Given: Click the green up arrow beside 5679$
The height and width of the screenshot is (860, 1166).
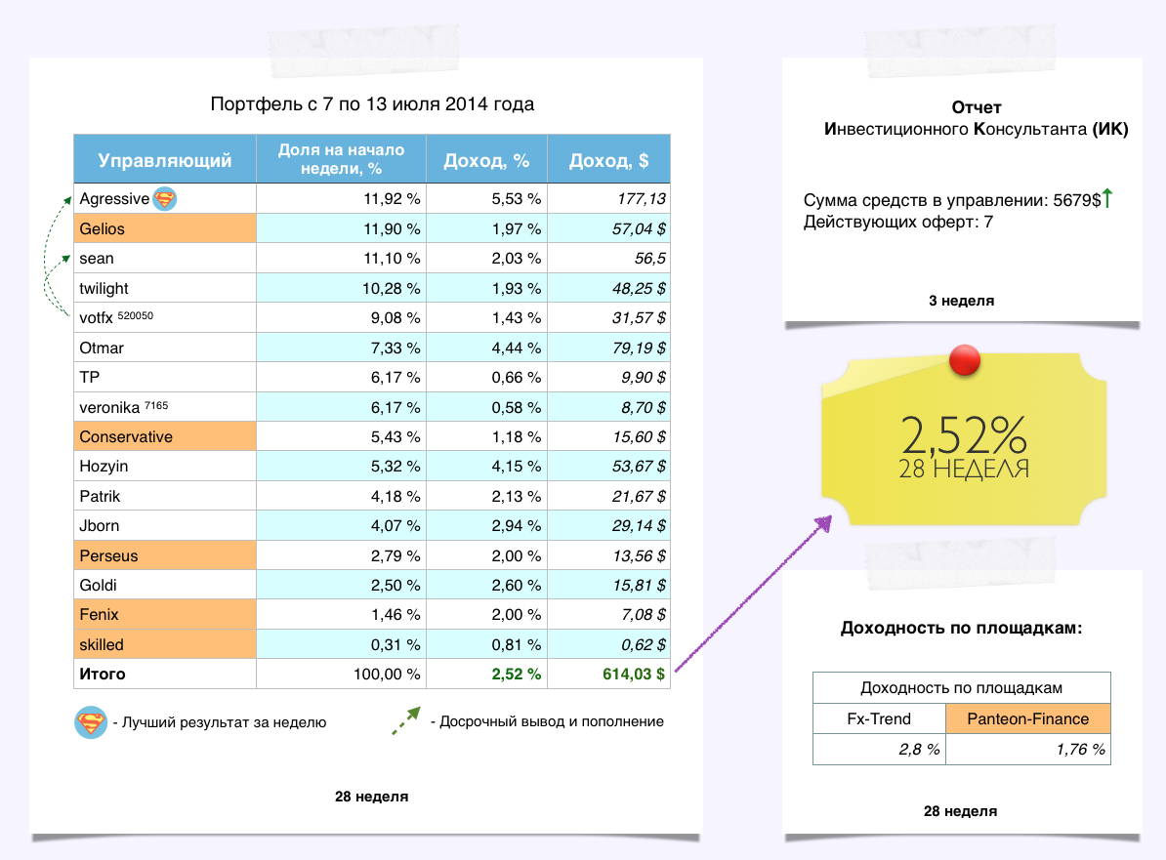Looking at the screenshot, I should tap(1107, 198).
